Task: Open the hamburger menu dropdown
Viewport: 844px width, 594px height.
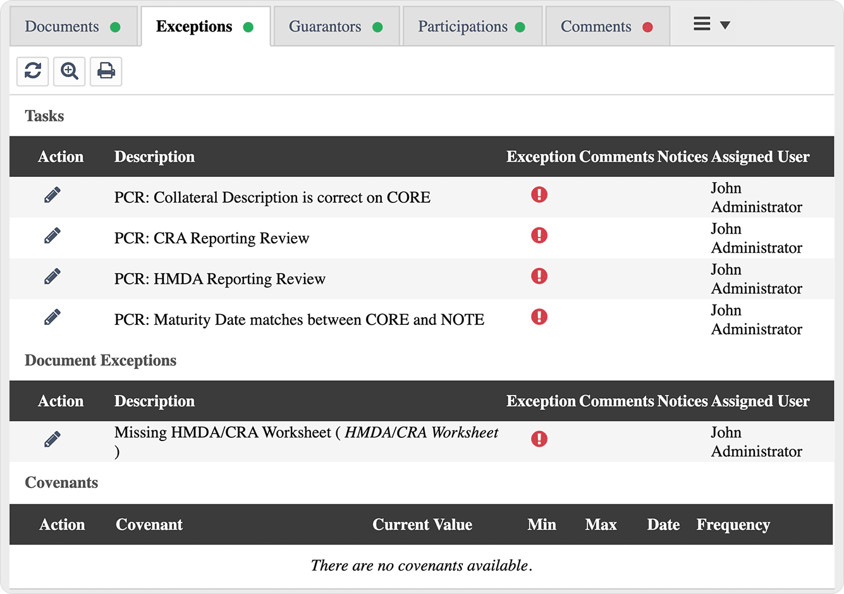Action: (x=711, y=25)
